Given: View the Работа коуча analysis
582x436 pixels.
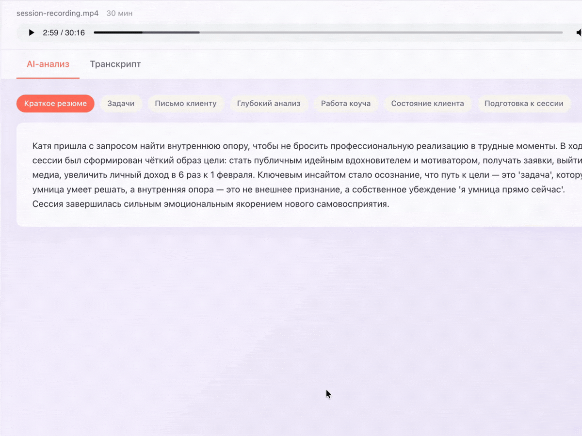Looking at the screenshot, I should coord(346,103).
